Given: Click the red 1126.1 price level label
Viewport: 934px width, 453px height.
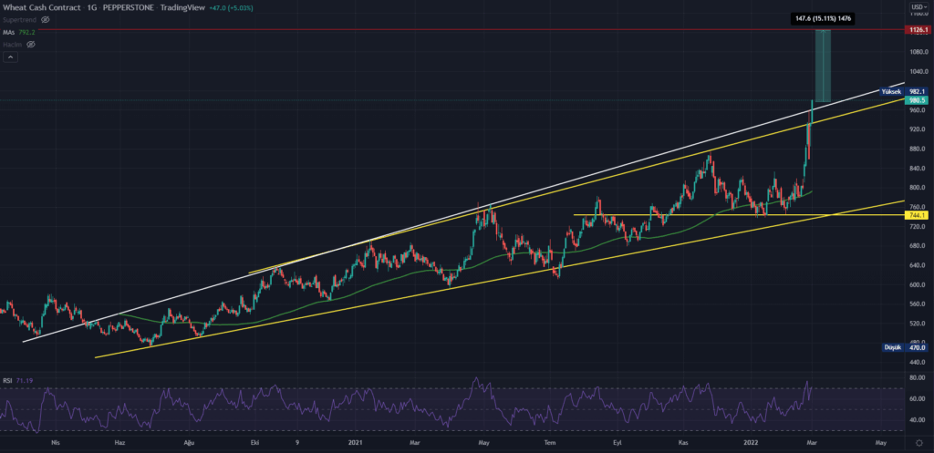Looking at the screenshot, I should (x=917, y=30).
